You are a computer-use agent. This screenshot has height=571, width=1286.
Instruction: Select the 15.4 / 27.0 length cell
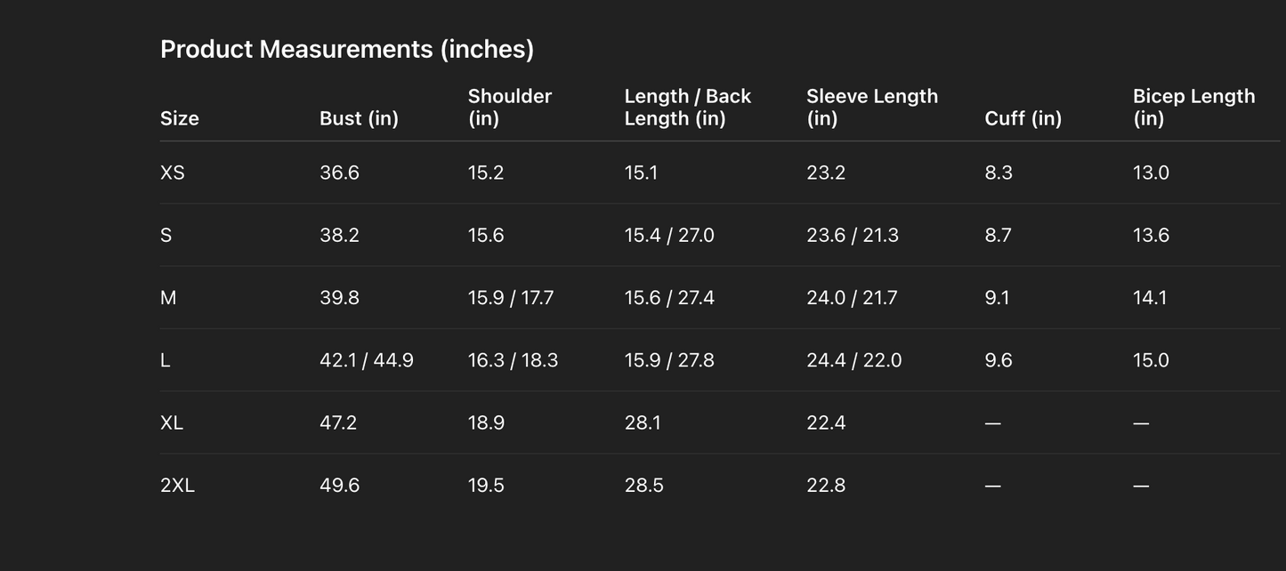click(668, 236)
